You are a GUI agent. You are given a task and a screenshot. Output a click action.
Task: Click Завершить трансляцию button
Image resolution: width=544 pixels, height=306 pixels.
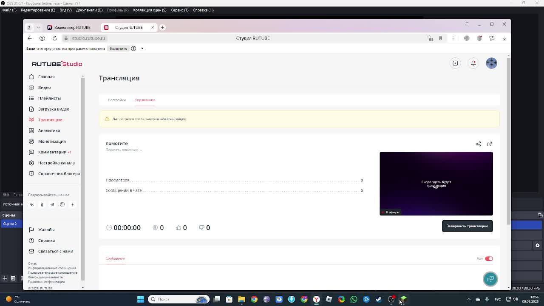pyautogui.click(x=467, y=226)
